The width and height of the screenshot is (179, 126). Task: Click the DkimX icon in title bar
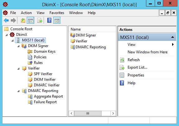tap(5, 4)
